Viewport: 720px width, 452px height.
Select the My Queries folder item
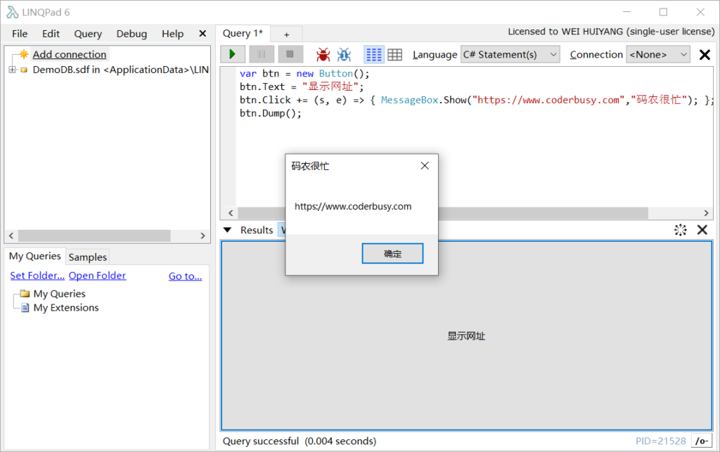pos(59,294)
